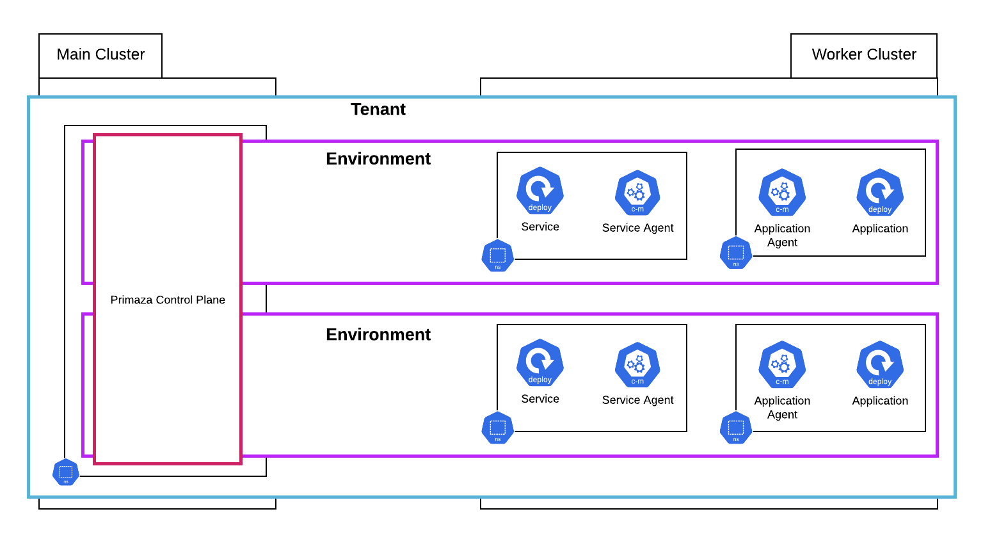Click the Tenant heading
This screenshot has width=983, height=539.
coord(378,109)
